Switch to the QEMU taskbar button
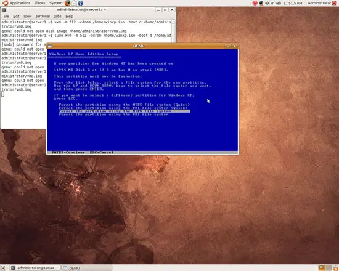Image resolution: width=339 pixels, height=271 pixels. (x=86, y=268)
